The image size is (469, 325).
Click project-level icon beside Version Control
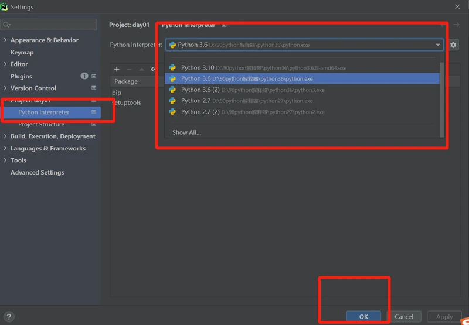[x=94, y=88]
